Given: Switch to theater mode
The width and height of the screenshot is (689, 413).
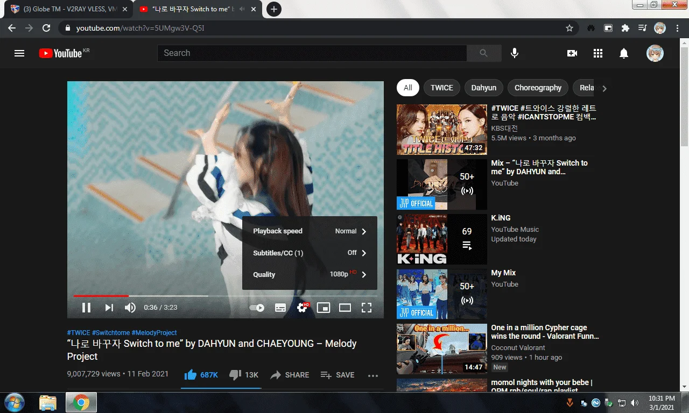Looking at the screenshot, I should (x=345, y=308).
